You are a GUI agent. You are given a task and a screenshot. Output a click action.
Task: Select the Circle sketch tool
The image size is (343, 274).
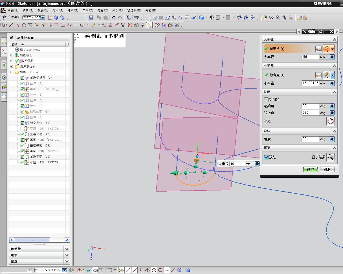pyautogui.click(x=24, y=25)
